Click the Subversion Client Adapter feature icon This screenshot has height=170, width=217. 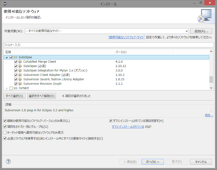coord(20,75)
